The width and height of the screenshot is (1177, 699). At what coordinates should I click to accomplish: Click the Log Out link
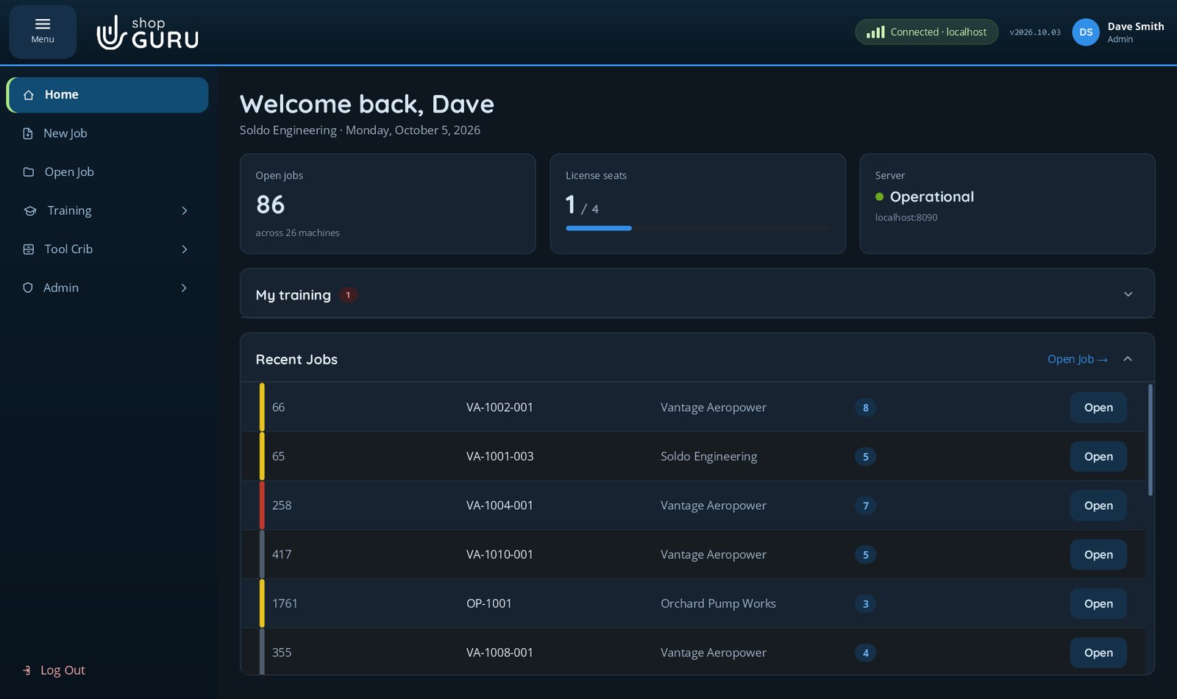pos(54,670)
